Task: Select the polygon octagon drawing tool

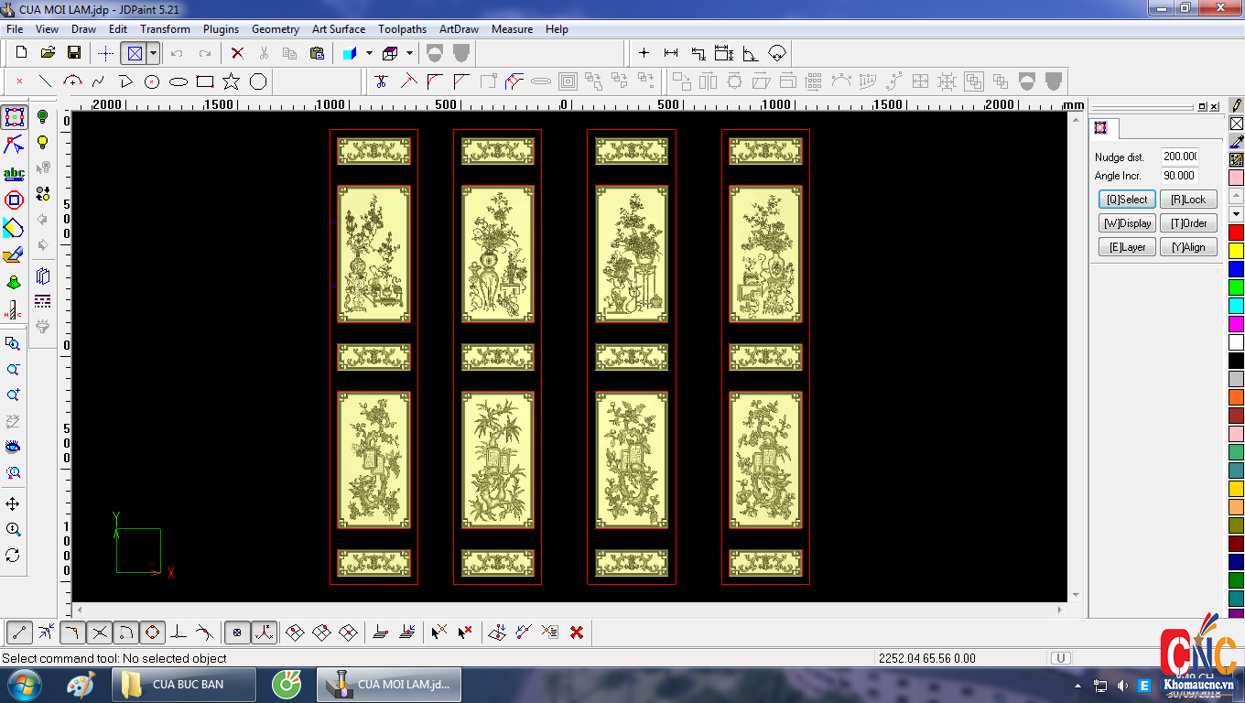Action: [x=258, y=81]
